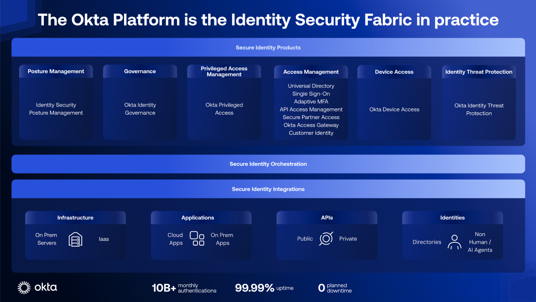Click the Applications four-squares icon
This screenshot has height=302, width=536.
pyautogui.click(x=197, y=238)
